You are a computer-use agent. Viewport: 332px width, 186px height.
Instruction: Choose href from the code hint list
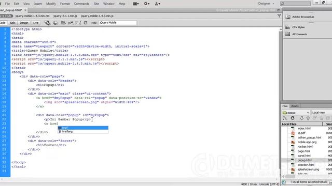click(83, 128)
